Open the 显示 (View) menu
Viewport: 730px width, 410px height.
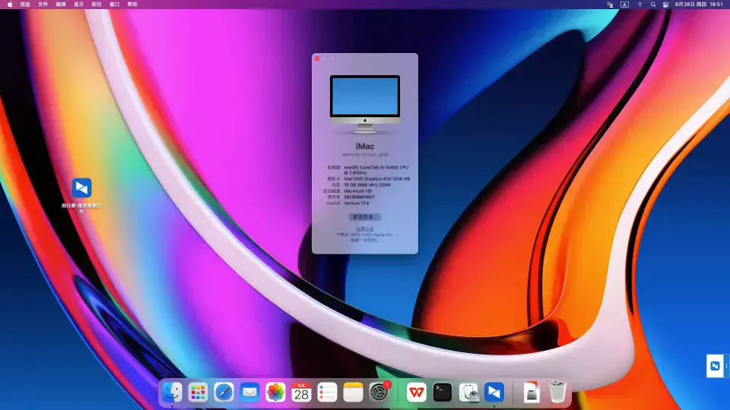78,5
